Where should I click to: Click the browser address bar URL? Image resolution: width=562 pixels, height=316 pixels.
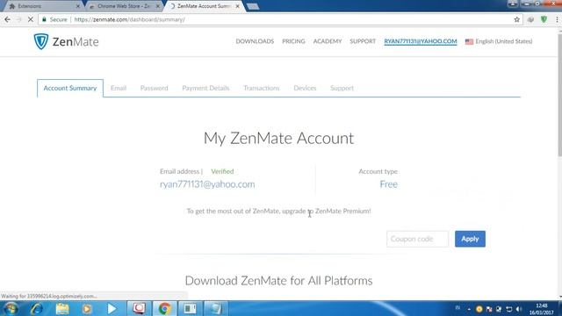point(129,19)
